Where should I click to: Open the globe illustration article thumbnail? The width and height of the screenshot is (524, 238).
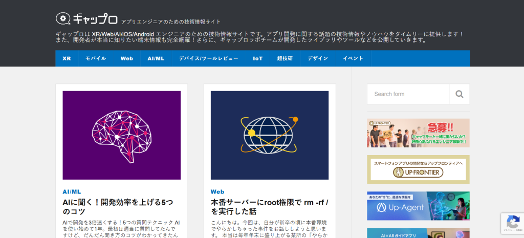(x=269, y=135)
